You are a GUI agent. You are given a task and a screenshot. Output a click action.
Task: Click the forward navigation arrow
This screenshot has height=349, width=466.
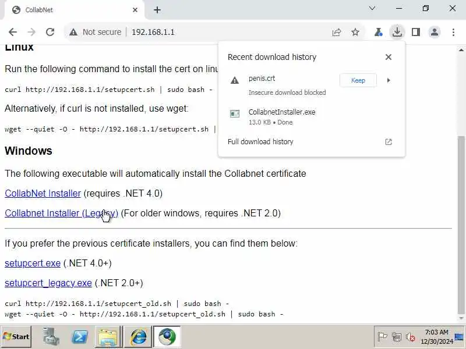31,32
